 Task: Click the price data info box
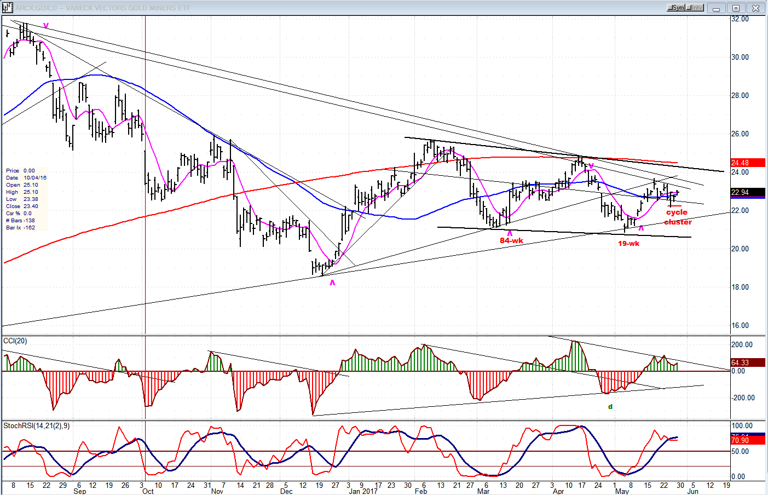pyautogui.click(x=26, y=199)
